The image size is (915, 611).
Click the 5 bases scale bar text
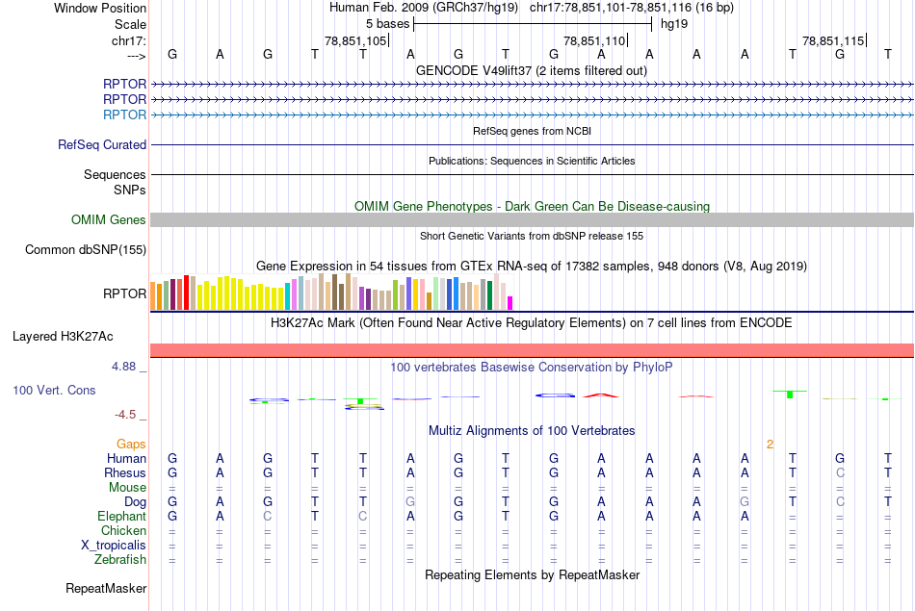387,24
